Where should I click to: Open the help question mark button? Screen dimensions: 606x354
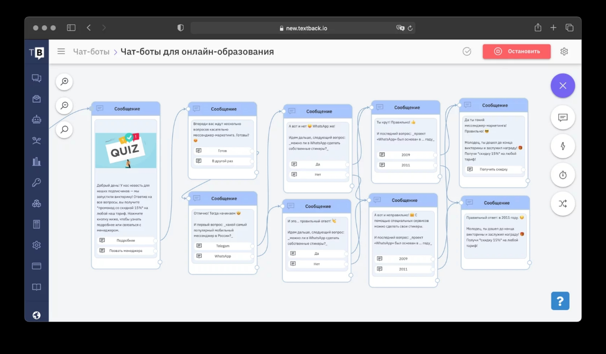point(560,300)
